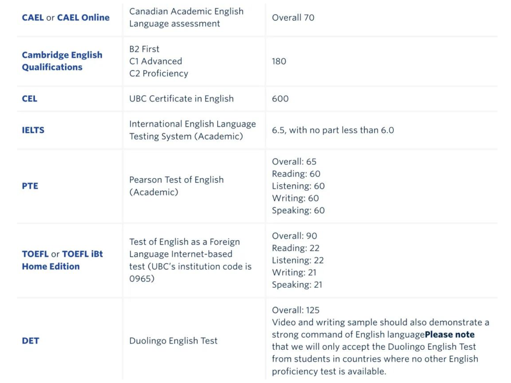The width and height of the screenshot is (511, 383).
Task: Open the CAEL Online link
Action: (83, 18)
